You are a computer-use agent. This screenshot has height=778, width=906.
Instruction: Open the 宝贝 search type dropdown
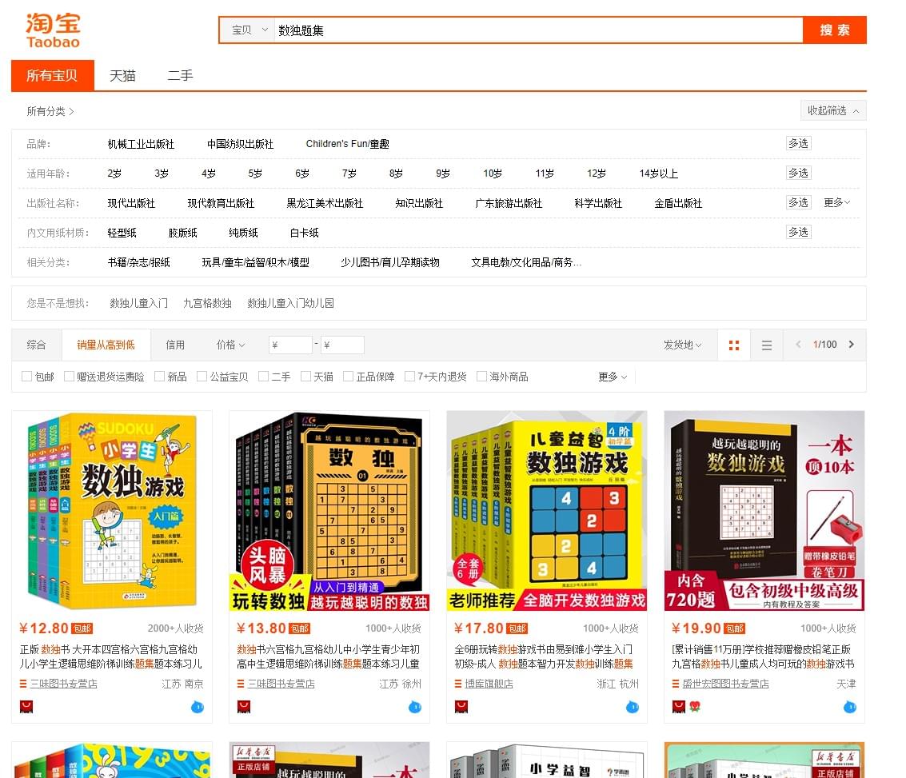click(x=248, y=30)
